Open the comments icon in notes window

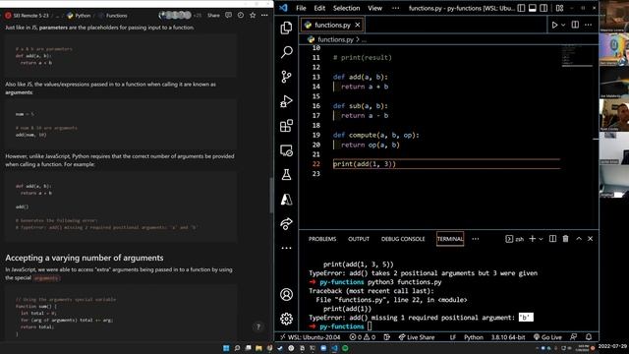click(228, 16)
